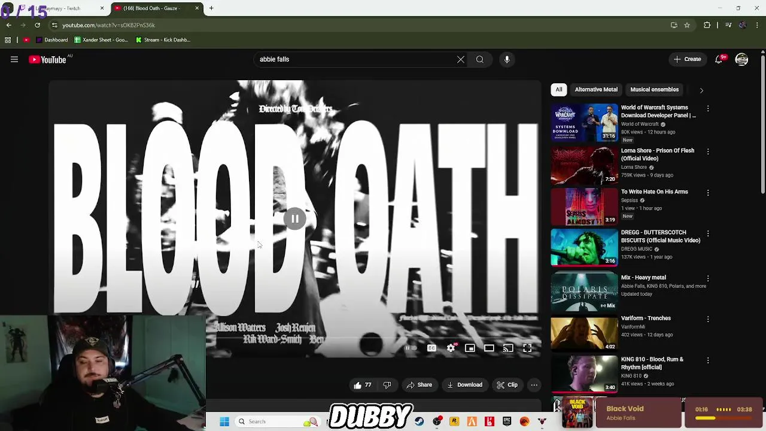Viewport: 766px width, 431px height.
Task: Select the Alternative Metal filter chip
Action: pyautogui.click(x=596, y=90)
